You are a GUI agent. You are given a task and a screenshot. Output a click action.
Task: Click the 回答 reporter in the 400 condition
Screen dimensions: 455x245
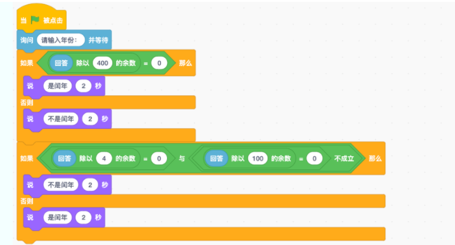pyautogui.click(x=61, y=63)
